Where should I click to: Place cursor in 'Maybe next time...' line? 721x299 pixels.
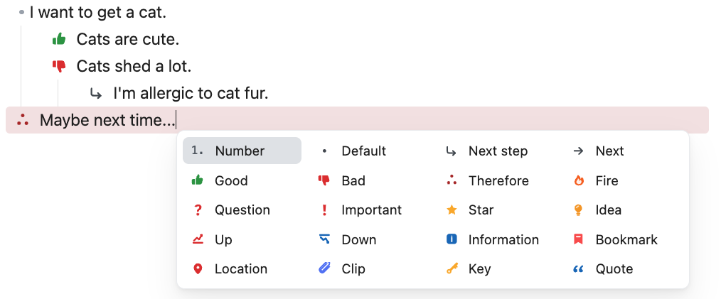click(107, 120)
